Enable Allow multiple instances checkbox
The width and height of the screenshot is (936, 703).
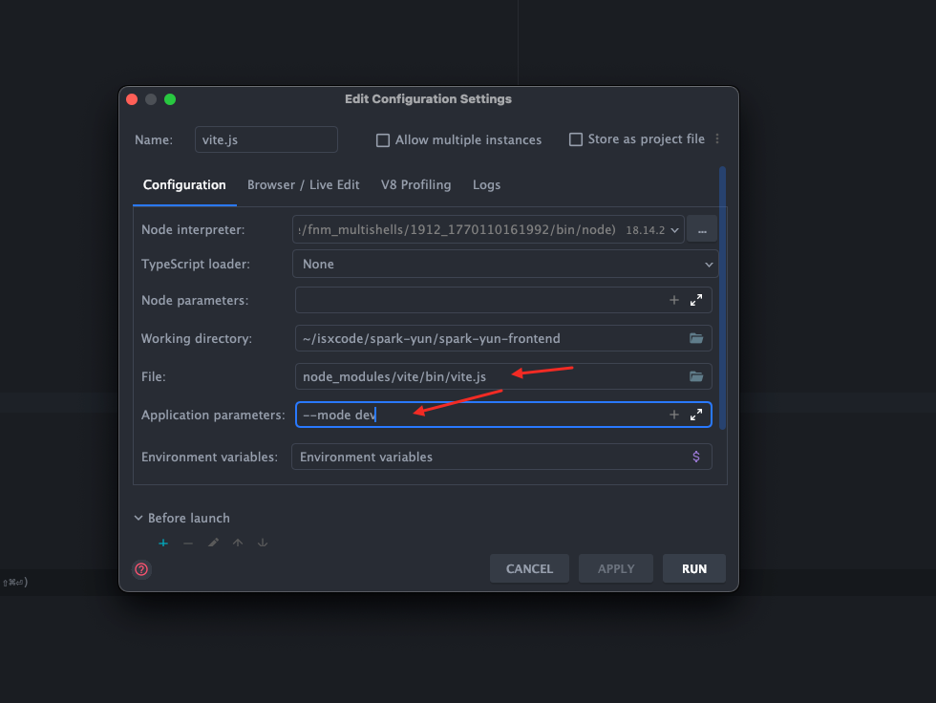point(383,140)
